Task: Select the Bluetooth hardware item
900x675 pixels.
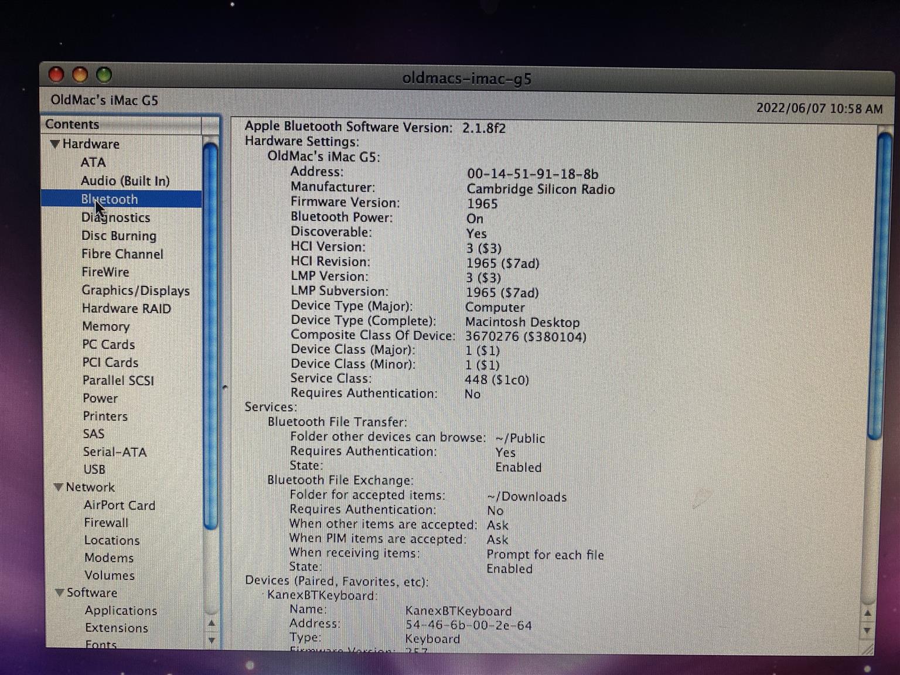Action: 110,199
